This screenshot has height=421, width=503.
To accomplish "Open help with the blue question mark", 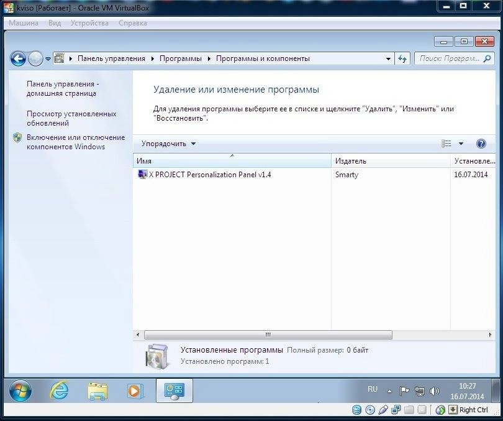I will click(481, 144).
